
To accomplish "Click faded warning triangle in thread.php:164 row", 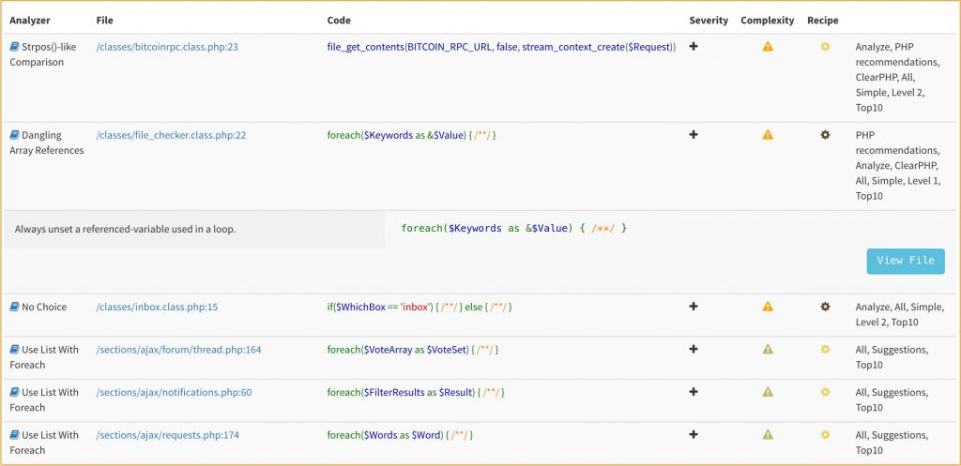I will (768, 349).
